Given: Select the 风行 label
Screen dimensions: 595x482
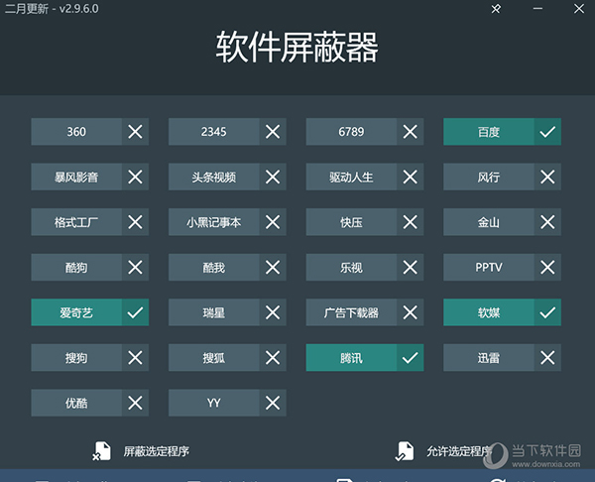Looking at the screenshot, I should pos(489,177).
